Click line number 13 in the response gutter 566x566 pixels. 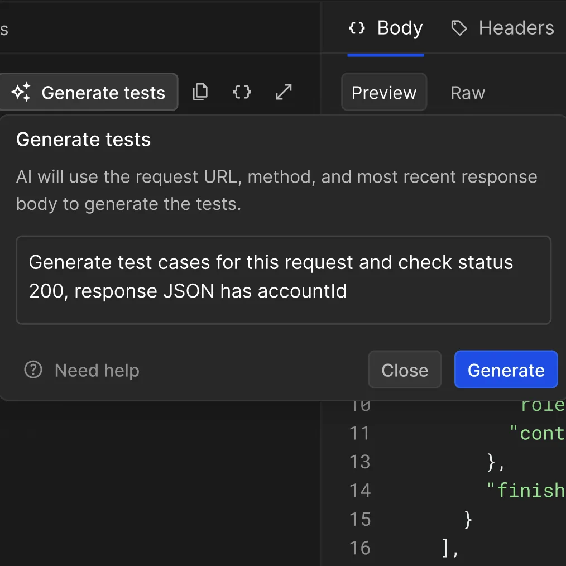tap(361, 462)
